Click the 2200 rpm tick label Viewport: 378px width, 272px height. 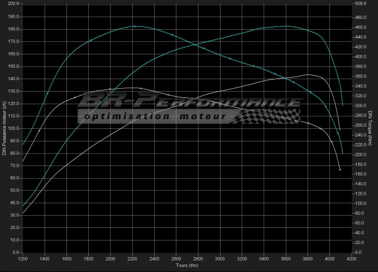click(x=133, y=259)
